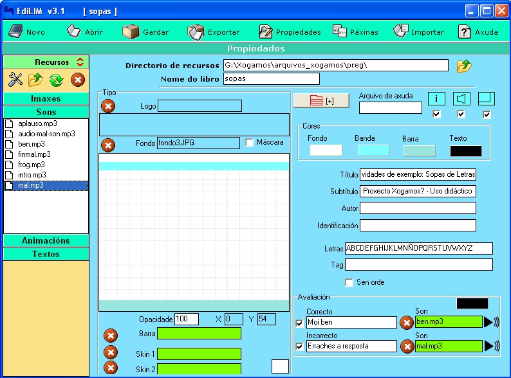This screenshot has width=511, height=378.
Task: Play the ben.mp3 correct sound
Action: click(x=492, y=322)
